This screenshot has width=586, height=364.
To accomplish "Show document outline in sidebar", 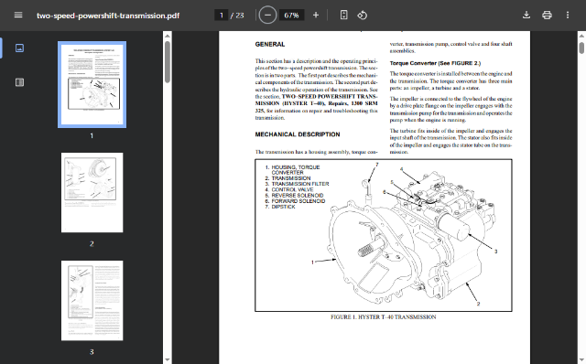I will (x=19, y=82).
